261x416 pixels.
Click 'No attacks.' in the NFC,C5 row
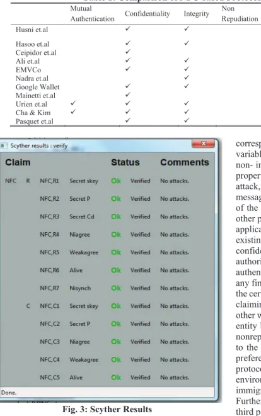[175, 378]
